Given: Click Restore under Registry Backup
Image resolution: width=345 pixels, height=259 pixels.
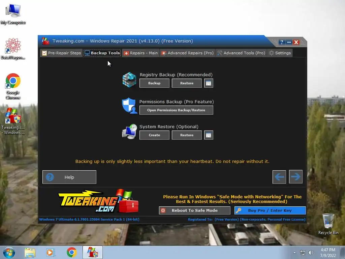Looking at the screenshot, I should (187, 83).
